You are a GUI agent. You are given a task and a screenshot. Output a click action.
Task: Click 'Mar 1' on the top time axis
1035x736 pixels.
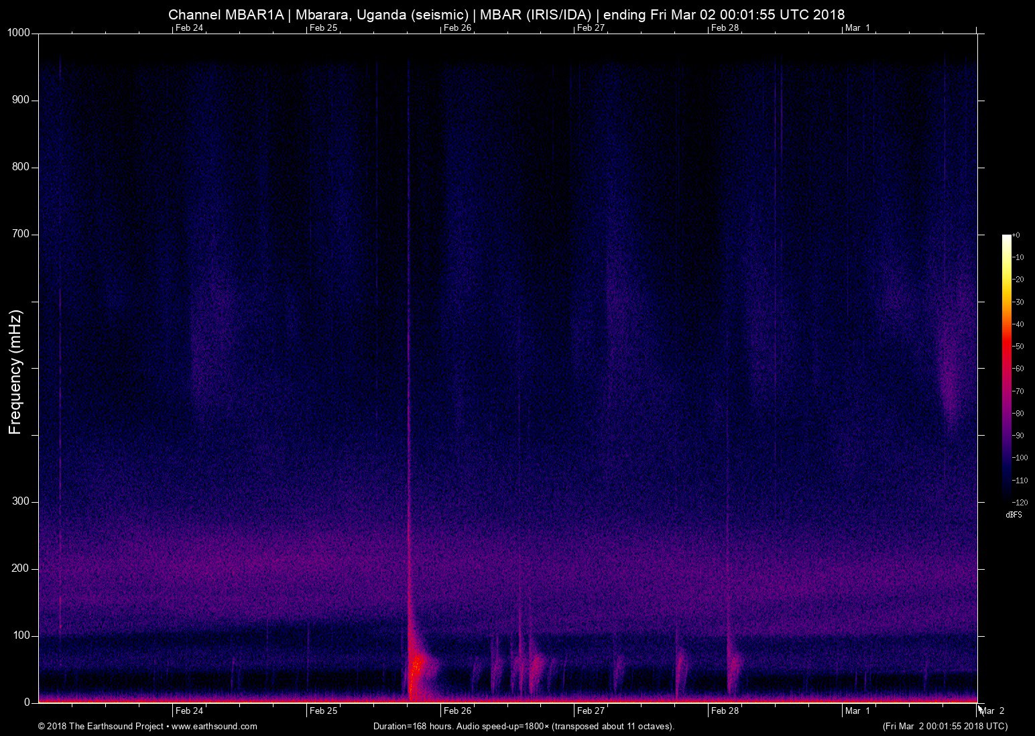click(857, 27)
